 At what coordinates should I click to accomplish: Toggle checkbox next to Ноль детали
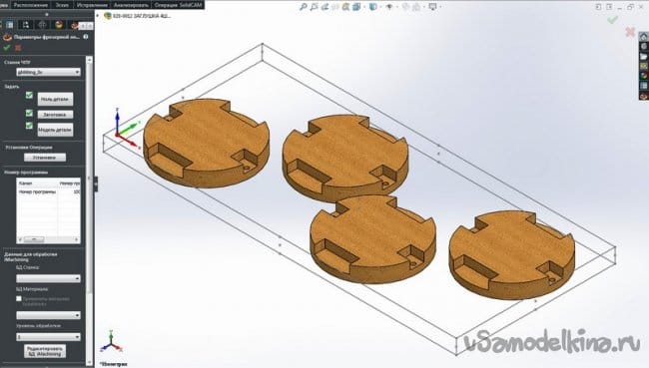[x=29, y=95]
